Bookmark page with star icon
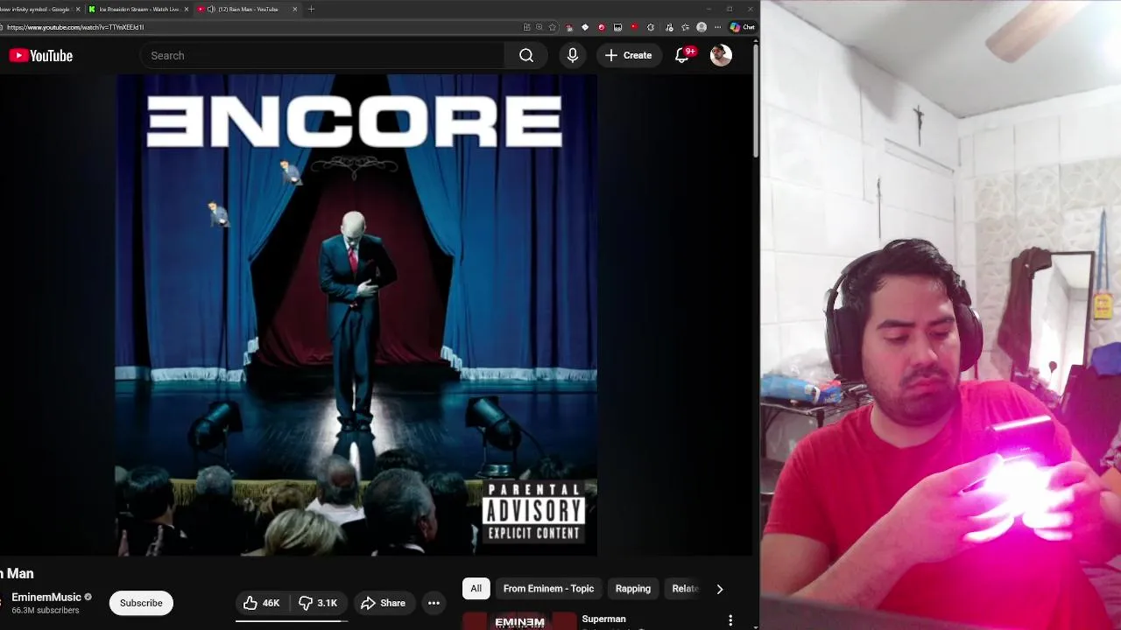The height and width of the screenshot is (630, 1121). point(553,27)
